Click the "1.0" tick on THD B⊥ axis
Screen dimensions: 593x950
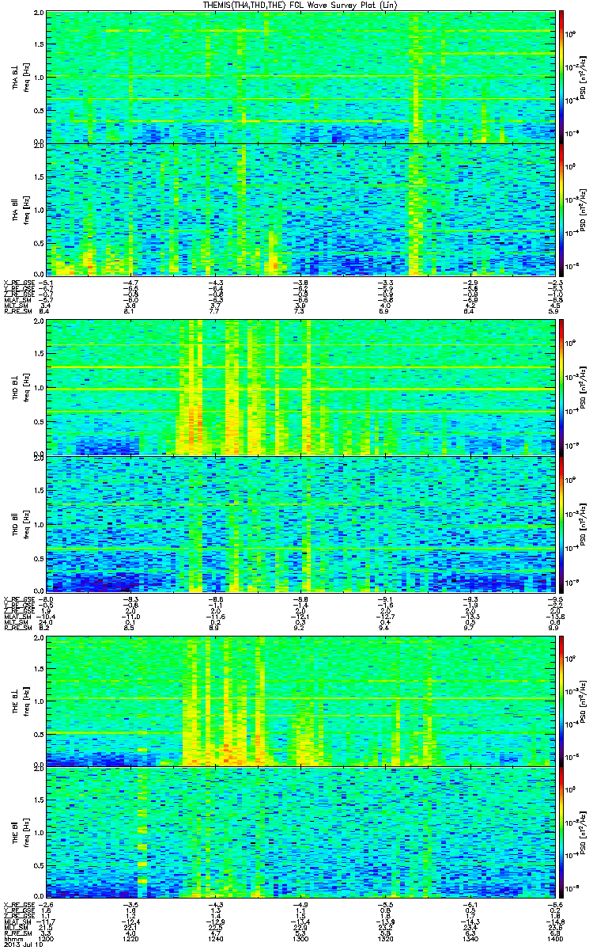(x=38, y=388)
